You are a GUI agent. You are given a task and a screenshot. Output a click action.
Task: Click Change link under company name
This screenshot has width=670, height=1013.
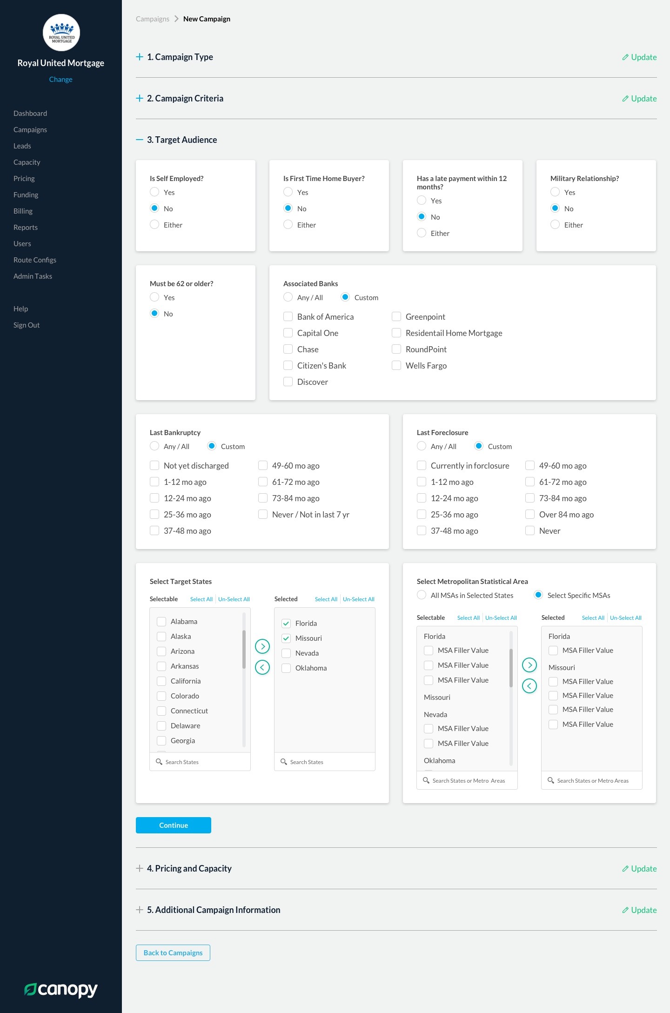[x=61, y=80]
